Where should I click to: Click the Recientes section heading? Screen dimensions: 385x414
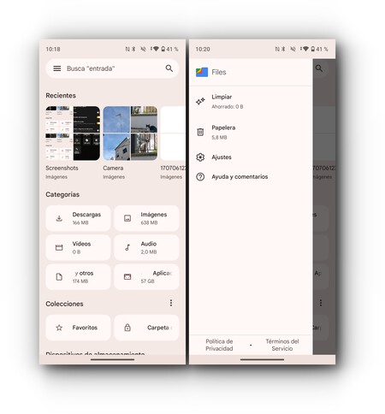pos(61,96)
